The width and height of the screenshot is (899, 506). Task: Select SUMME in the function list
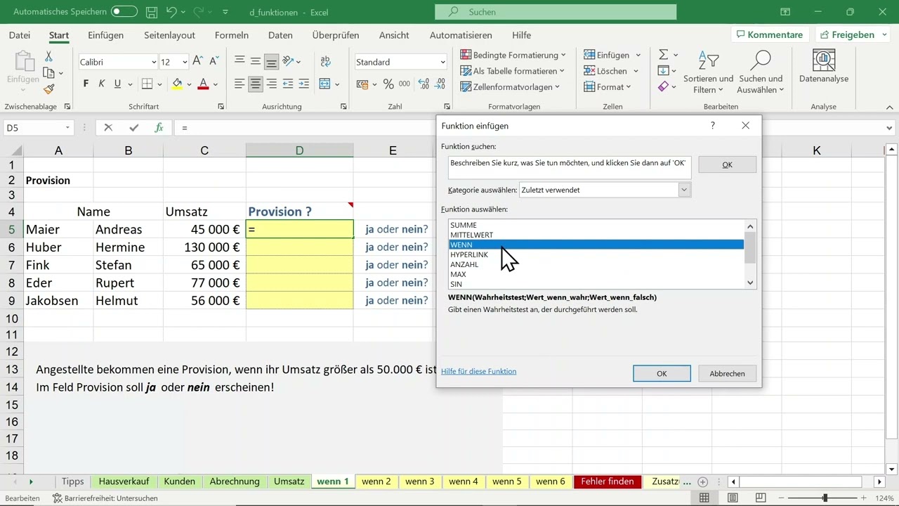596,225
